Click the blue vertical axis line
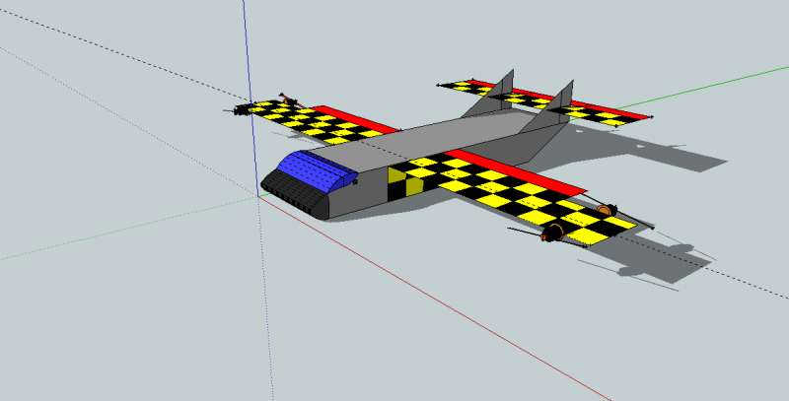 click(x=245, y=59)
